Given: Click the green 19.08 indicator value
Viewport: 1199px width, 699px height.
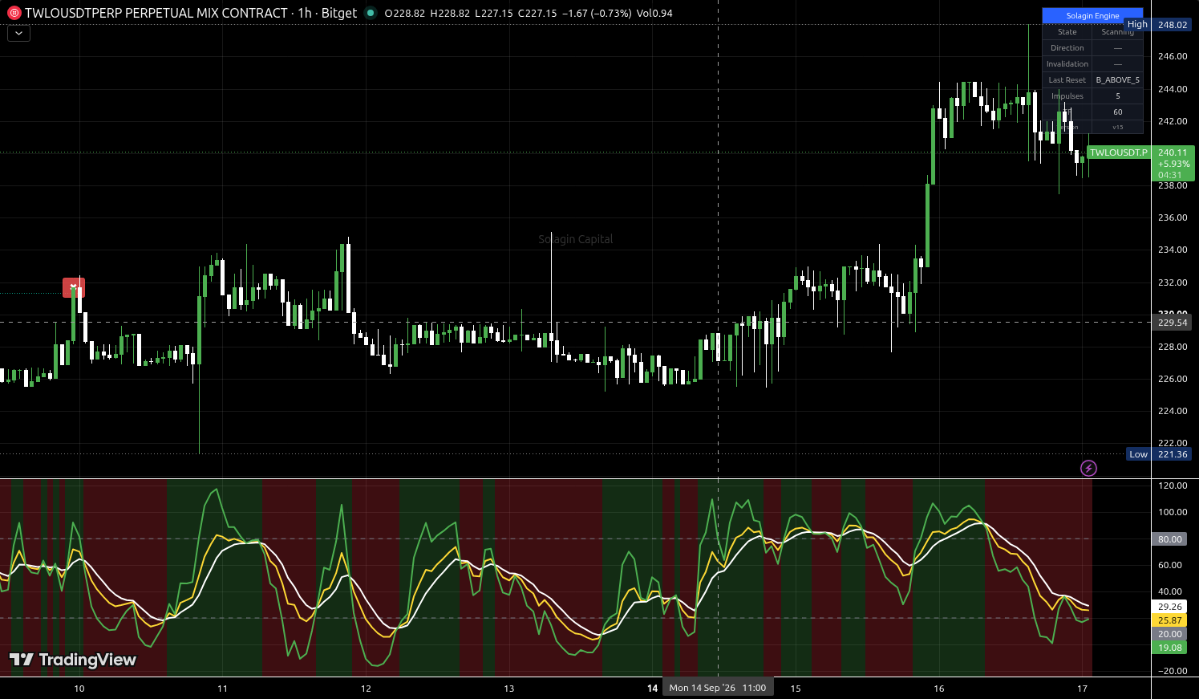Looking at the screenshot, I should tap(1170, 648).
